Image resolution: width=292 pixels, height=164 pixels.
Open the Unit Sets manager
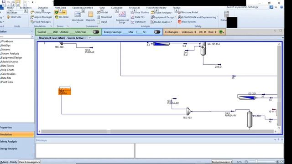pyautogui.click(x=14, y=17)
